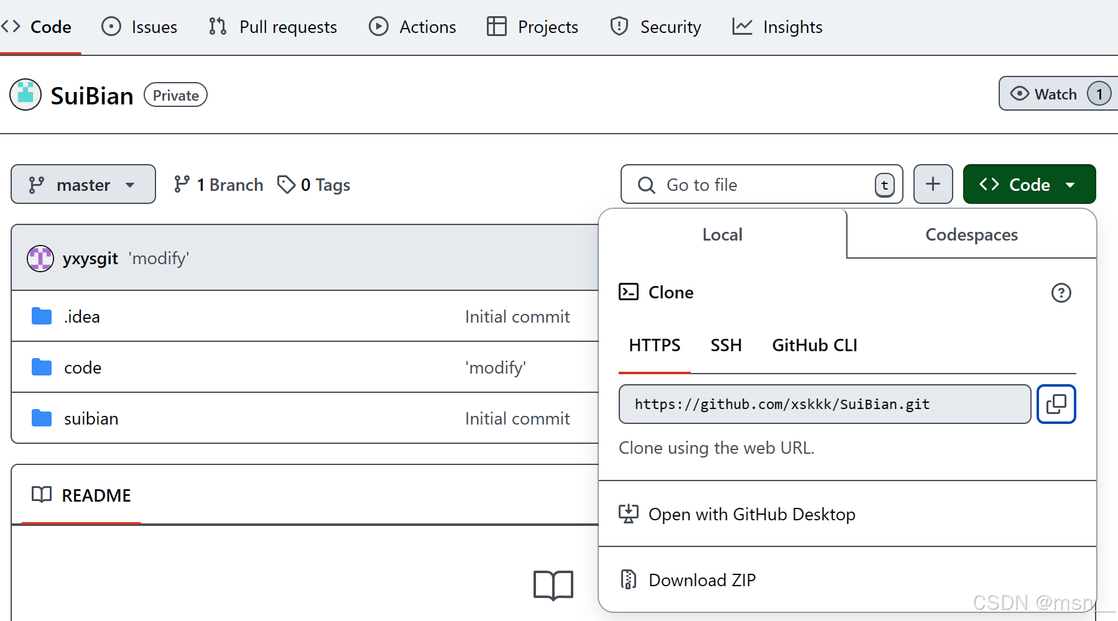Click Download ZIP
The image size is (1118, 621).
[x=702, y=579]
